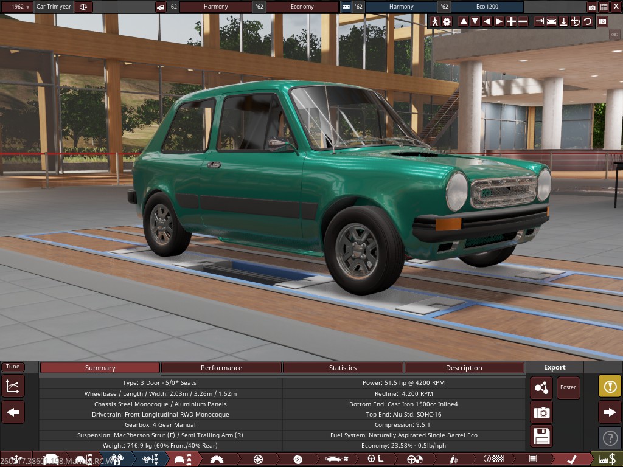Open the suspension step with spring icon
This screenshot has height=467, width=623.
(x=454, y=460)
